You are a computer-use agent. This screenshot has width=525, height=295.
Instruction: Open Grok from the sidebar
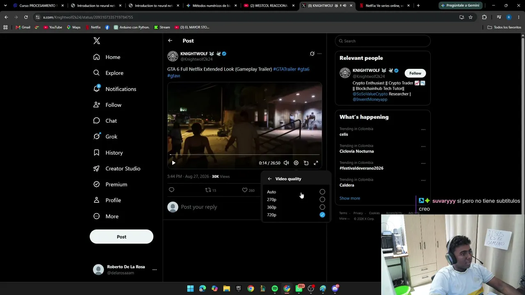pos(105,136)
